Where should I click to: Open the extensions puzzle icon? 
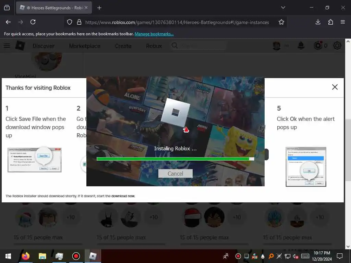(330, 22)
